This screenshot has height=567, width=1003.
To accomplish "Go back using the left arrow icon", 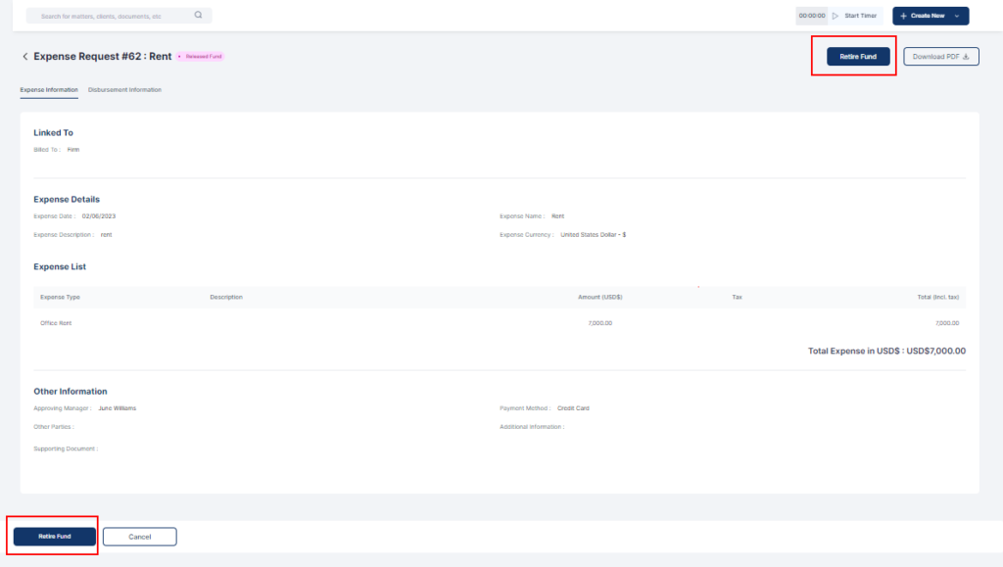I will click(x=24, y=57).
